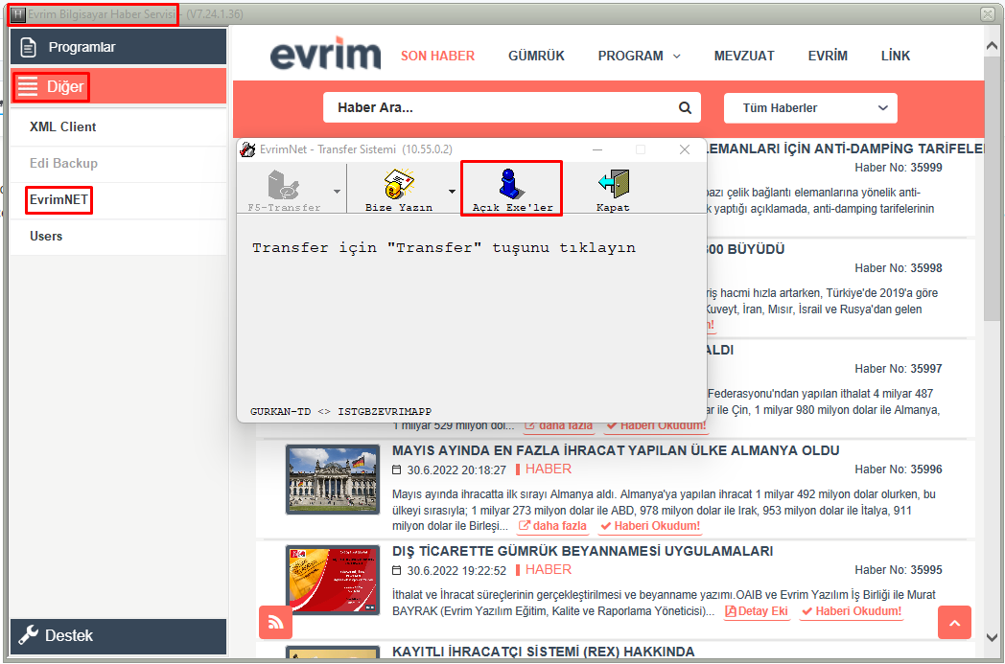Open Programlar section in sidebar
Screen dimensions: 1005x664
coord(119,47)
